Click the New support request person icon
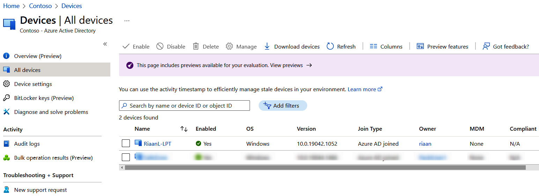539x196 pixels. (x=6, y=190)
